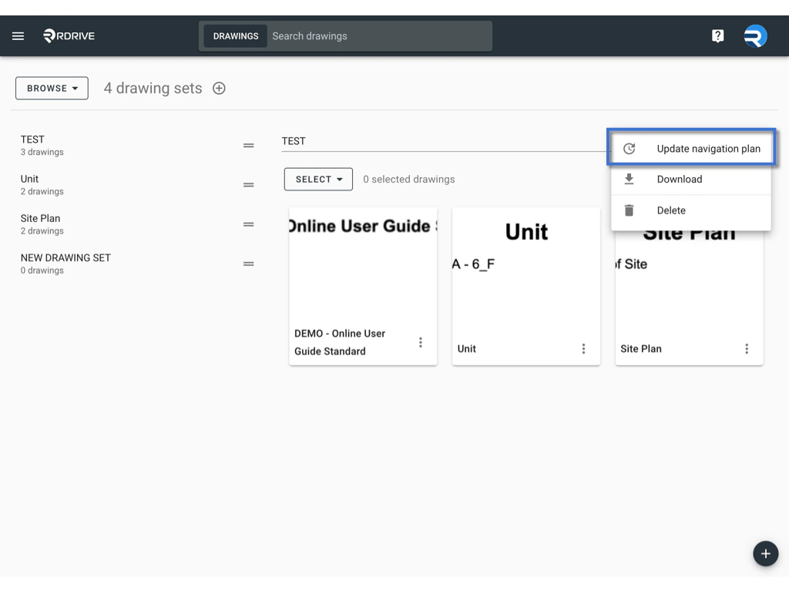Click the RDRIVE logo in the header

69,35
